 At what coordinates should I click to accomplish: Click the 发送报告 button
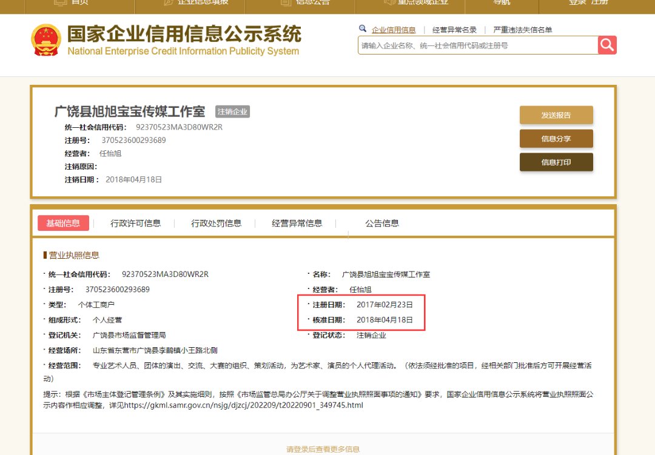click(556, 115)
